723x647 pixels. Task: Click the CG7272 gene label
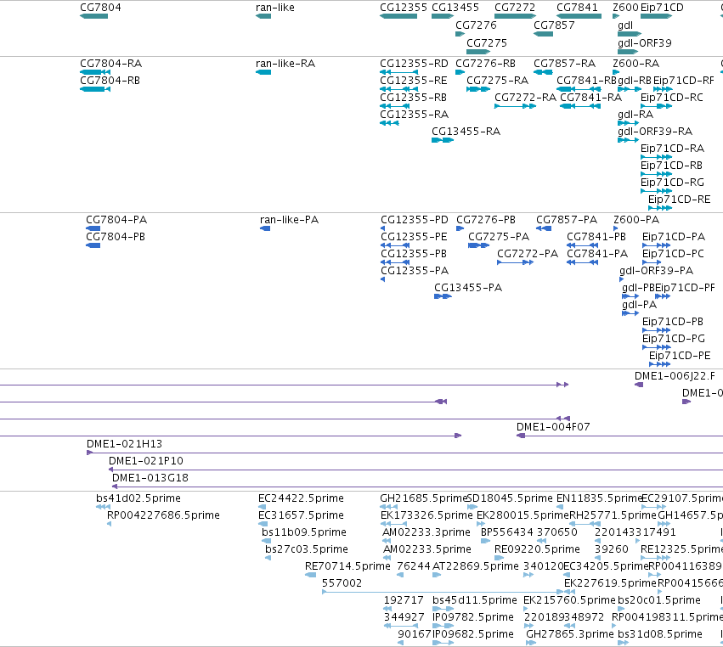(515, 8)
